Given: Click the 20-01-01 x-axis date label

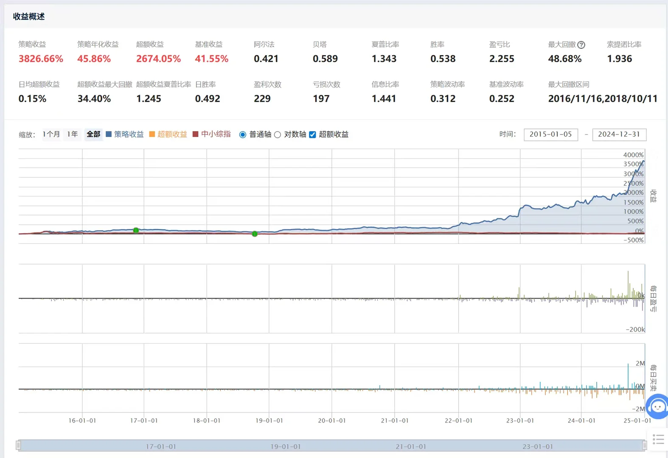Looking at the screenshot, I should pos(332,421).
